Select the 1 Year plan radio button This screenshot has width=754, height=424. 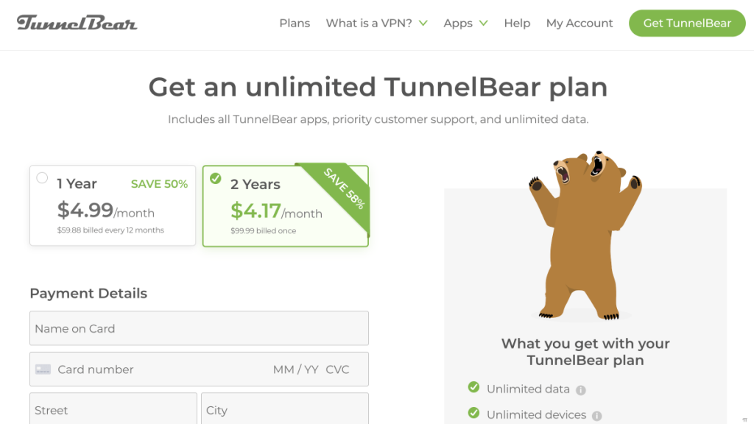coord(42,177)
